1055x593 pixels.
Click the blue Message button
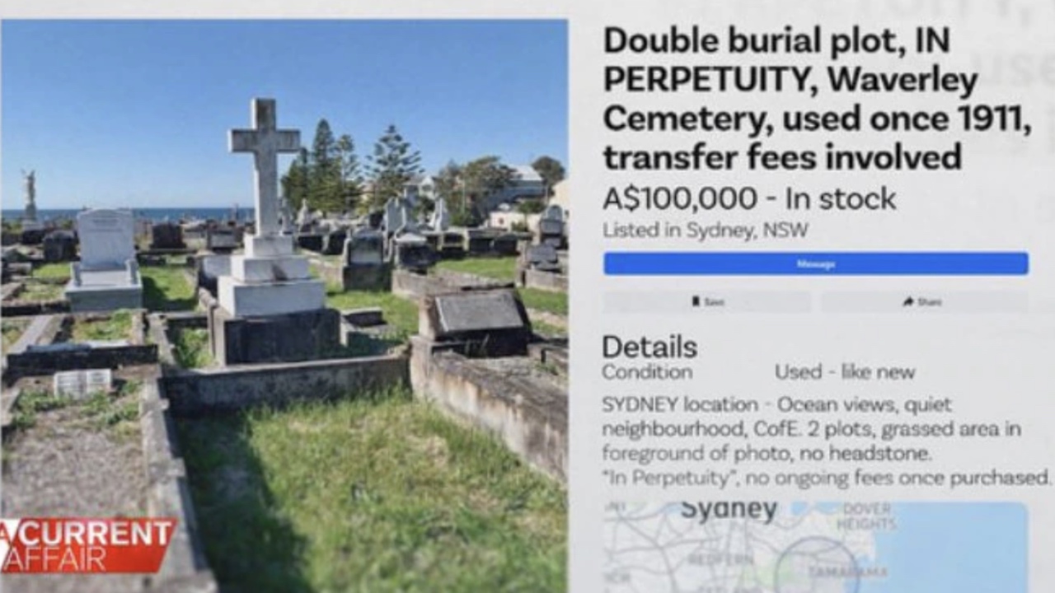(x=816, y=264)
